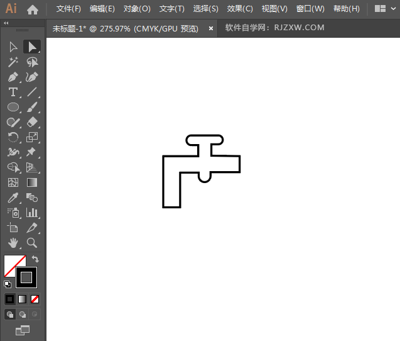Select the Scale tool
Image resolution: width=400 pixels, height=341 pixels.
[x=32, y=137]
